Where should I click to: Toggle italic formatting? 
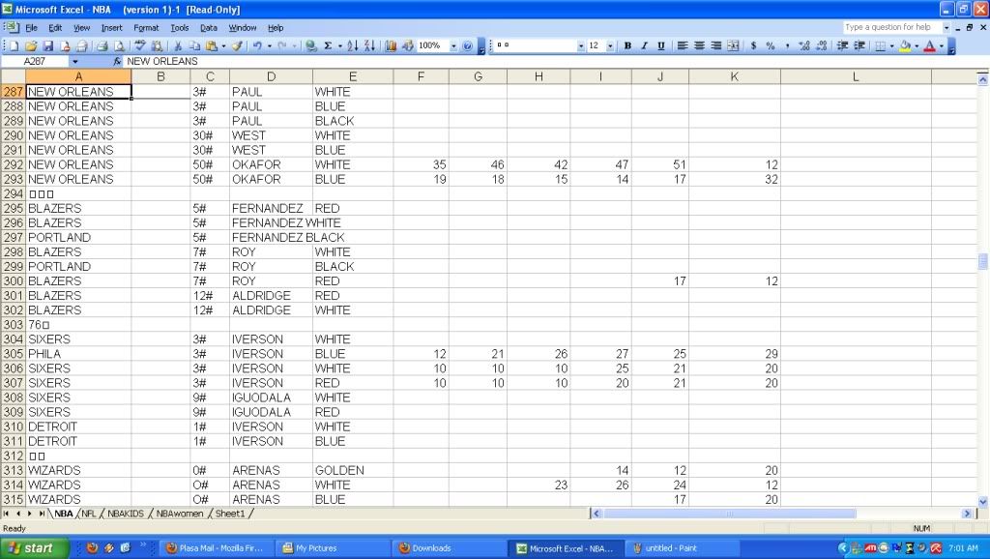click(645, 46)
